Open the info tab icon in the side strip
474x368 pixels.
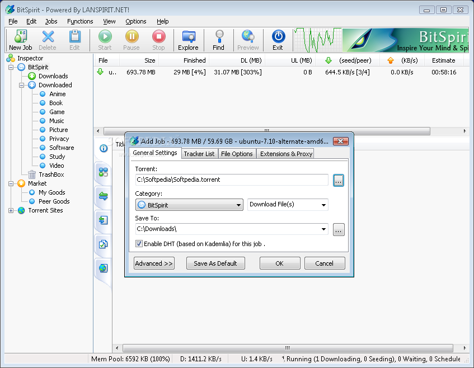pos(104,148)
